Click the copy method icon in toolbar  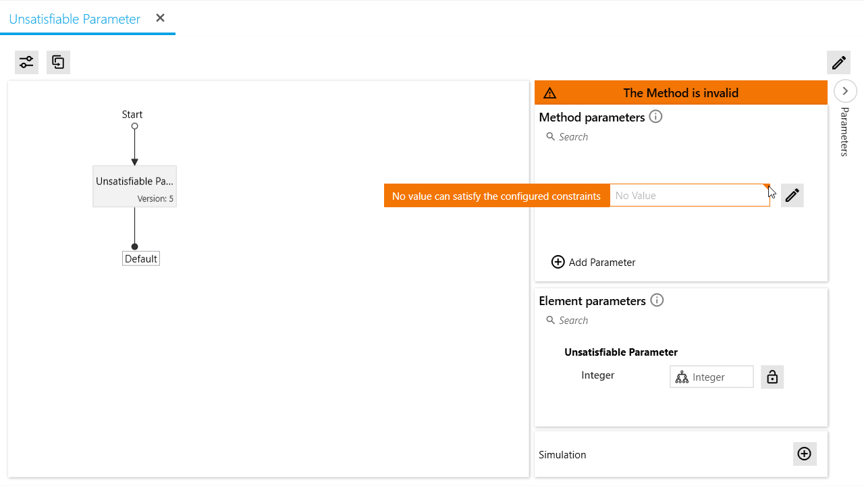[x=59, y=62]
